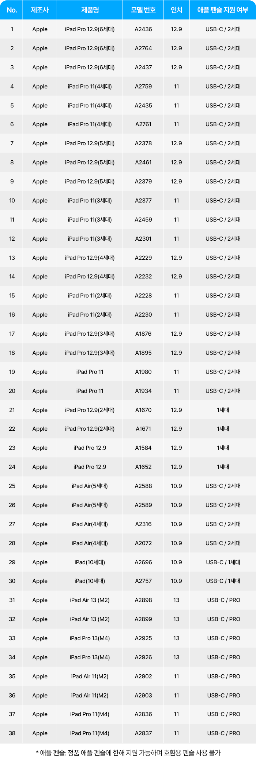Select model number A2436 cell
The height and width of the screenshot is (762, 256).
point(143,29)
